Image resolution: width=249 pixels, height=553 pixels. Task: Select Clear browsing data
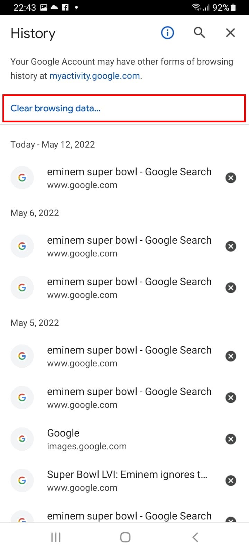pos(55,108)
